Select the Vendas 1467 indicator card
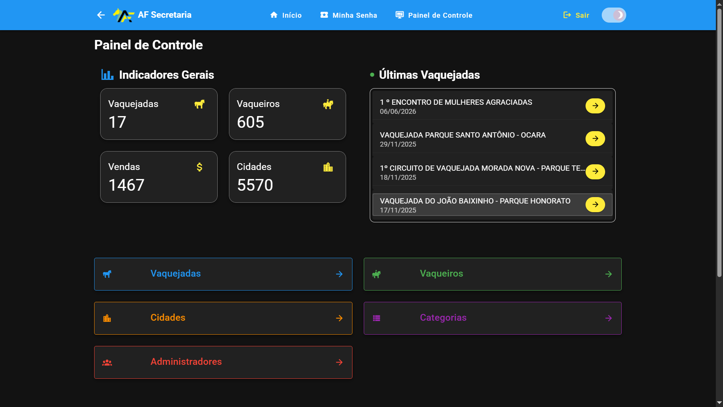This screenshot has height=407, width=723. tap(159, 177)
